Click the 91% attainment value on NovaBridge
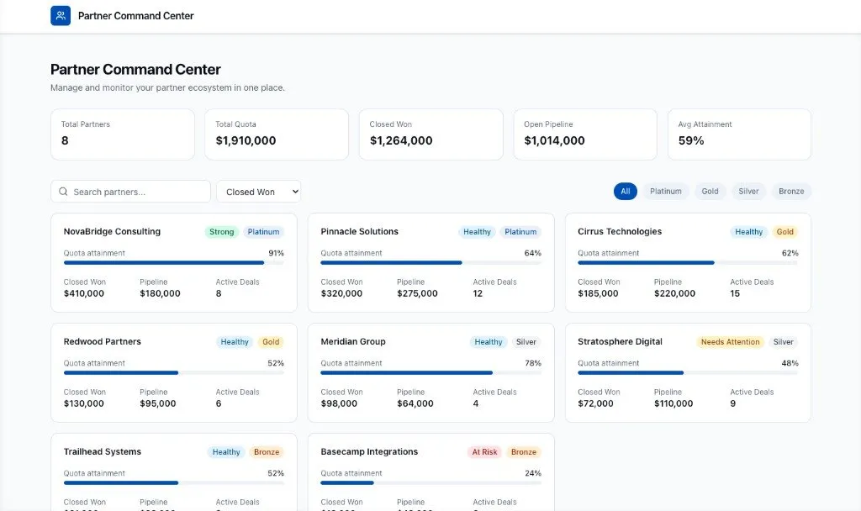Screen dimensions: 861x511 (x=276, y=253)
